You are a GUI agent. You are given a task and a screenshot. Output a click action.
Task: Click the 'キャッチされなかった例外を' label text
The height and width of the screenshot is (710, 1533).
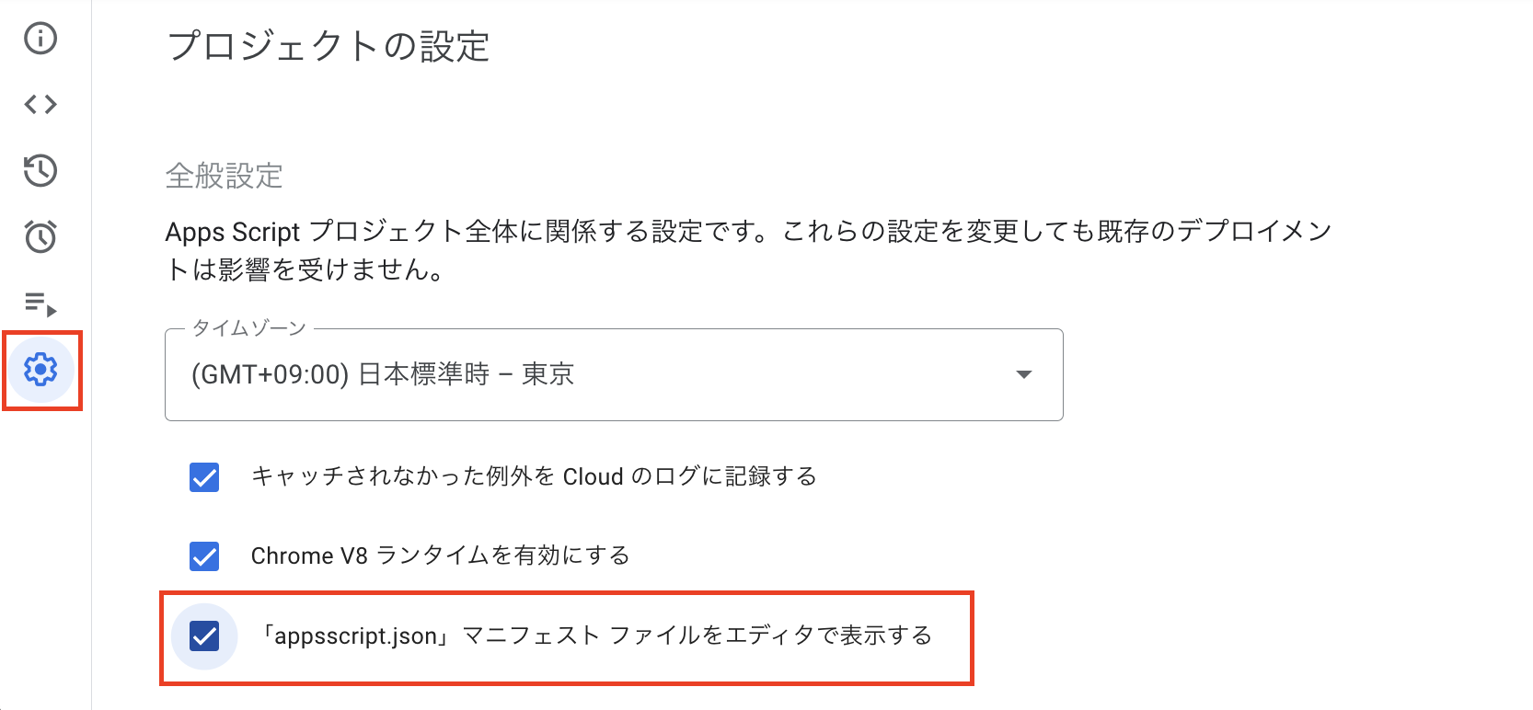tap(403, 477)
